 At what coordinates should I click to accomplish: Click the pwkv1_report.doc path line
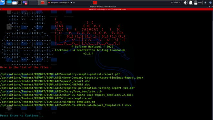[45, 81]
